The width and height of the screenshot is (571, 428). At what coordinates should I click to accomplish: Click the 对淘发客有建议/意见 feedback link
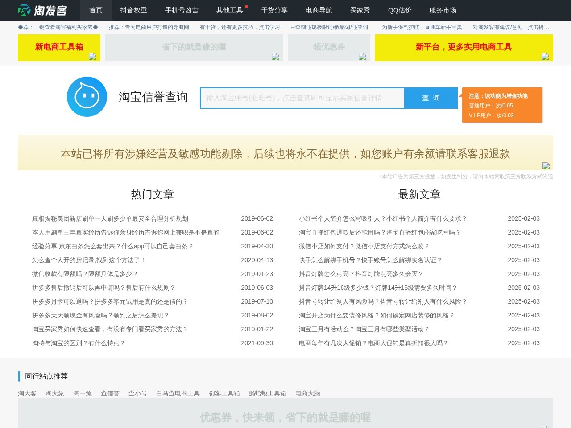(511, 27)
